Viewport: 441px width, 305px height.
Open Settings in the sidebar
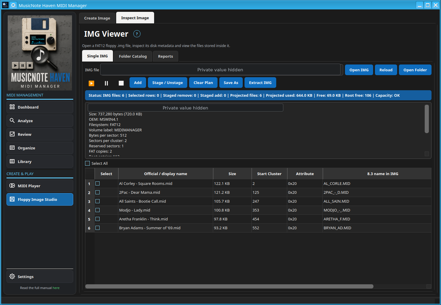coord(40,277)
